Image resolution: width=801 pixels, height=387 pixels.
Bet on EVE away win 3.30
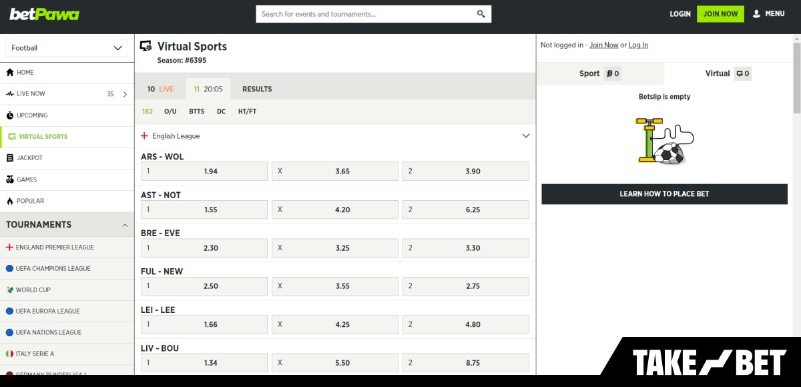pos(466,248)
